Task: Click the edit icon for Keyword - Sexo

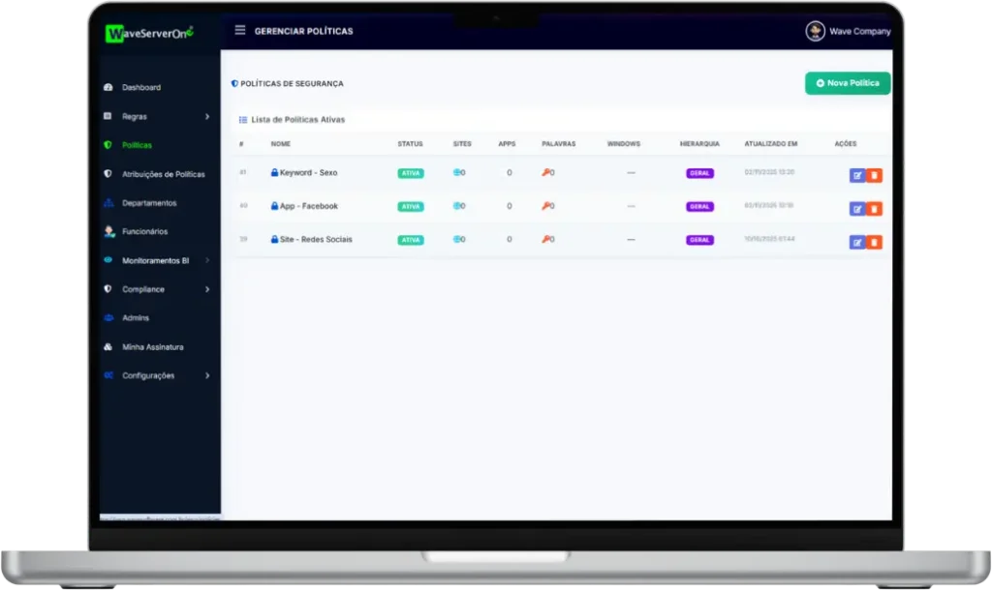Action: pos(857,175)
